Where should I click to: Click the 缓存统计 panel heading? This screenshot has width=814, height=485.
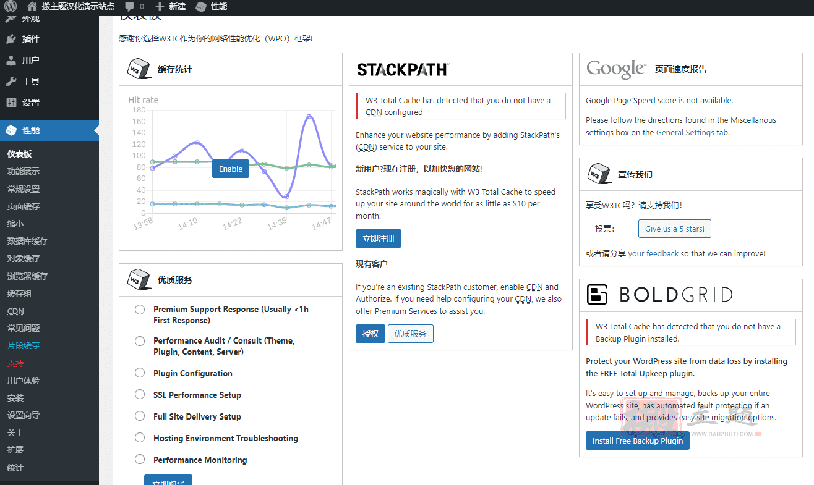pyautogui.click(x=175, y=69)
